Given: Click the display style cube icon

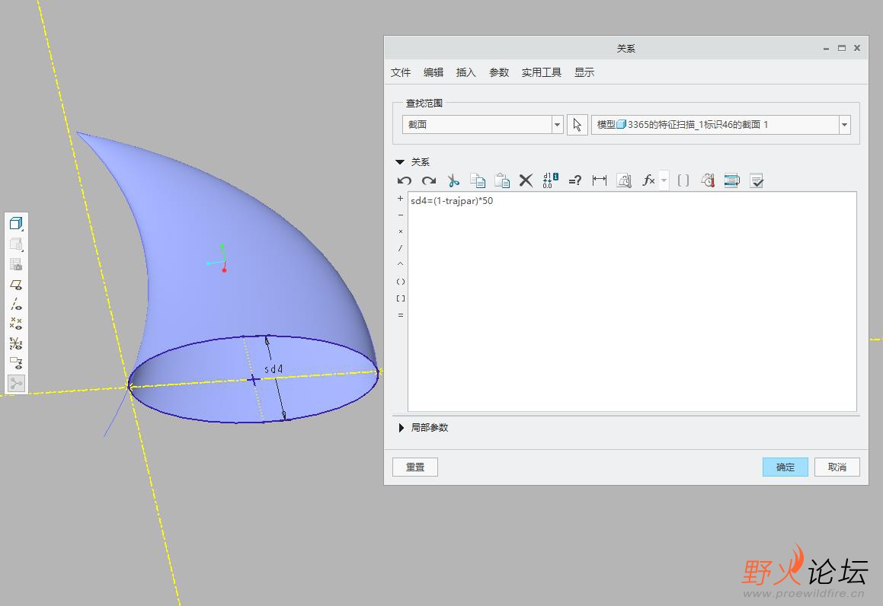Looking at the screenshot, I should (x=16, y=223).
